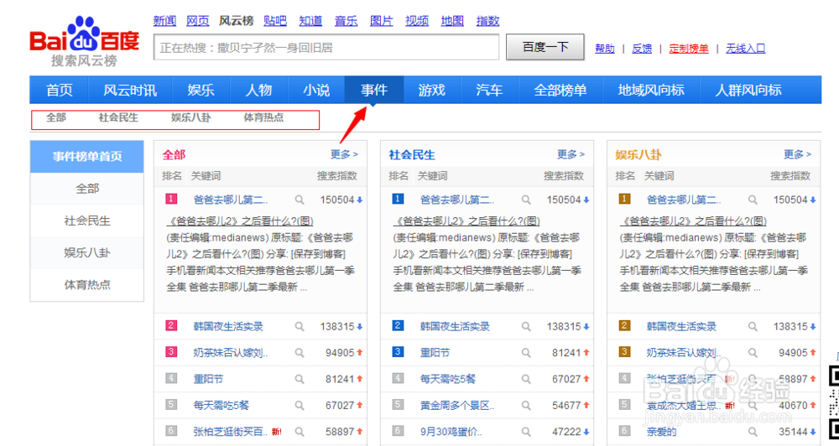Switch to the 风云时讯 tab
Screen dimensions: 839x446
tap(130, 90)
